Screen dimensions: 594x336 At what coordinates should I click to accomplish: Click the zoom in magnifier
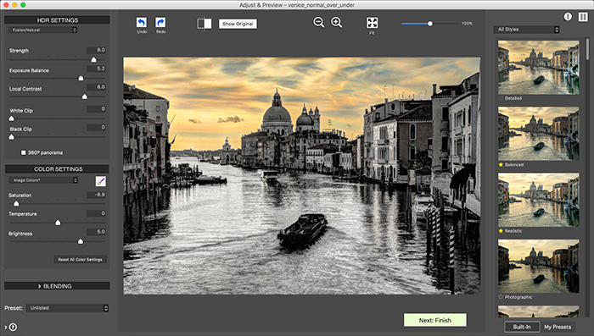coord(336,23)
